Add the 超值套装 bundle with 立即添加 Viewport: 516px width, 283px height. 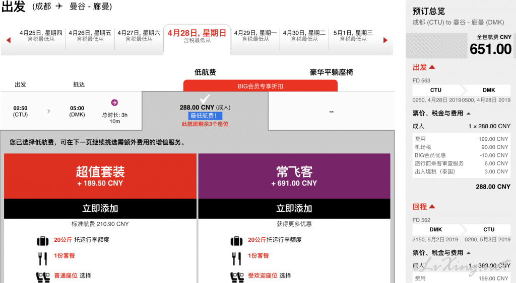click(x=100, y=209)
